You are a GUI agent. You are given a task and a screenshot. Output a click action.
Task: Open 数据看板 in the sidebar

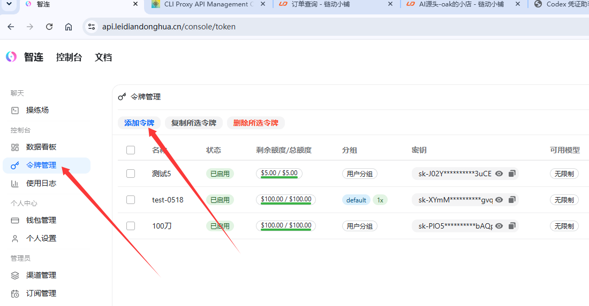47,147
